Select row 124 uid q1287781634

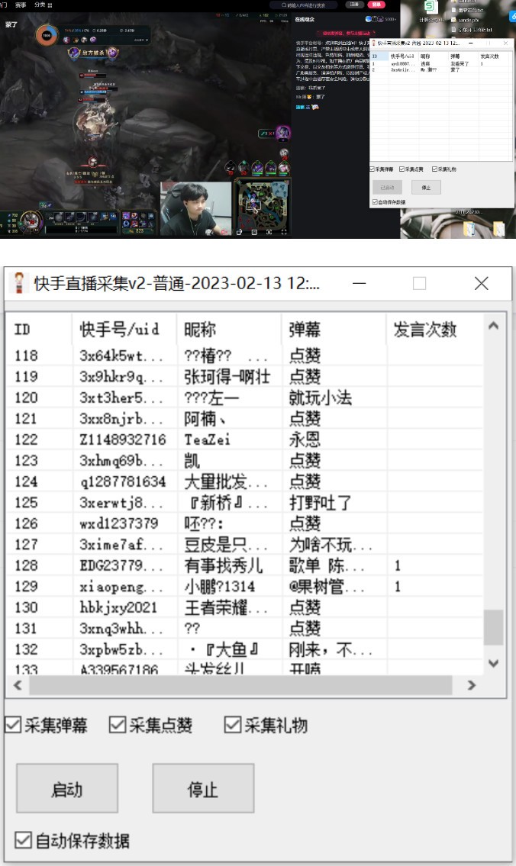pyautogui.click(x=123, y=481)
